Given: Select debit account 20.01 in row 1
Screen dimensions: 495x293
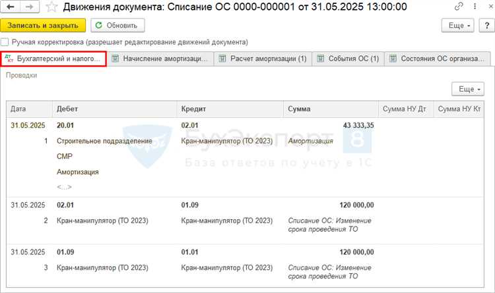Looking at the screenshot, I should click(65, 125).
